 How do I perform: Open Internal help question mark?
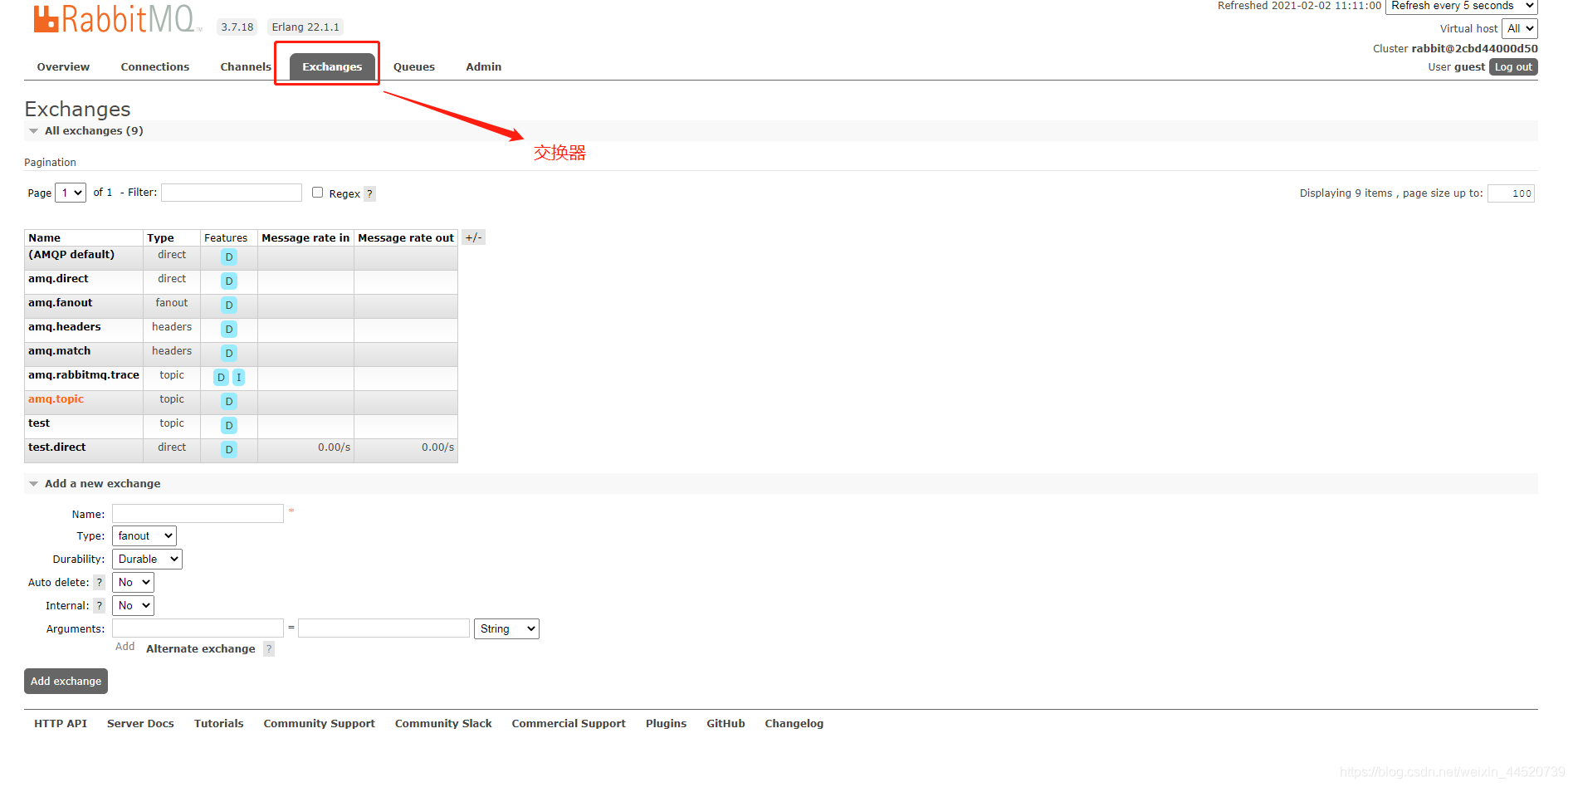(100, 605)
